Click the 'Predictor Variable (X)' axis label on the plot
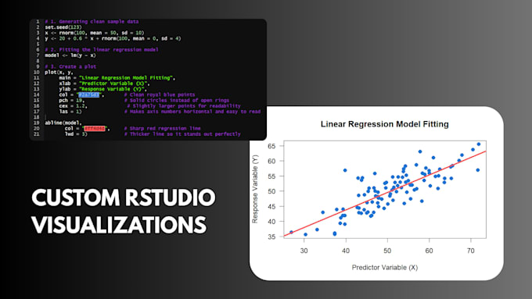This screenshot has height=299, width=532. [x=385, y=268]
